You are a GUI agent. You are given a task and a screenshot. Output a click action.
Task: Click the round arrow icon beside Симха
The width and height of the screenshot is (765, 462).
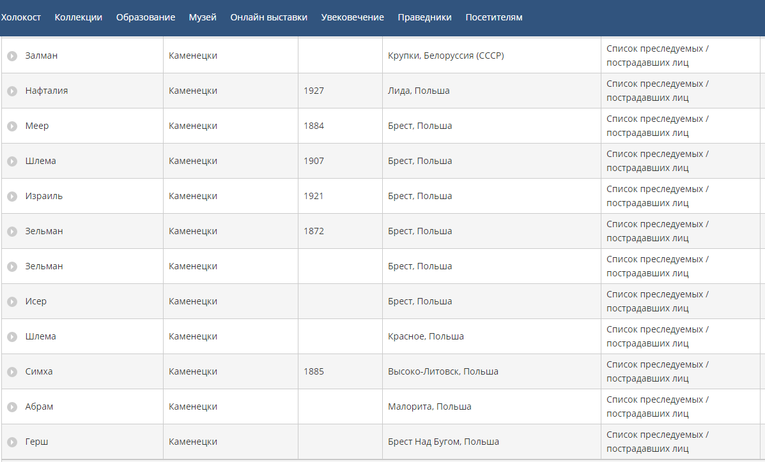12,372
